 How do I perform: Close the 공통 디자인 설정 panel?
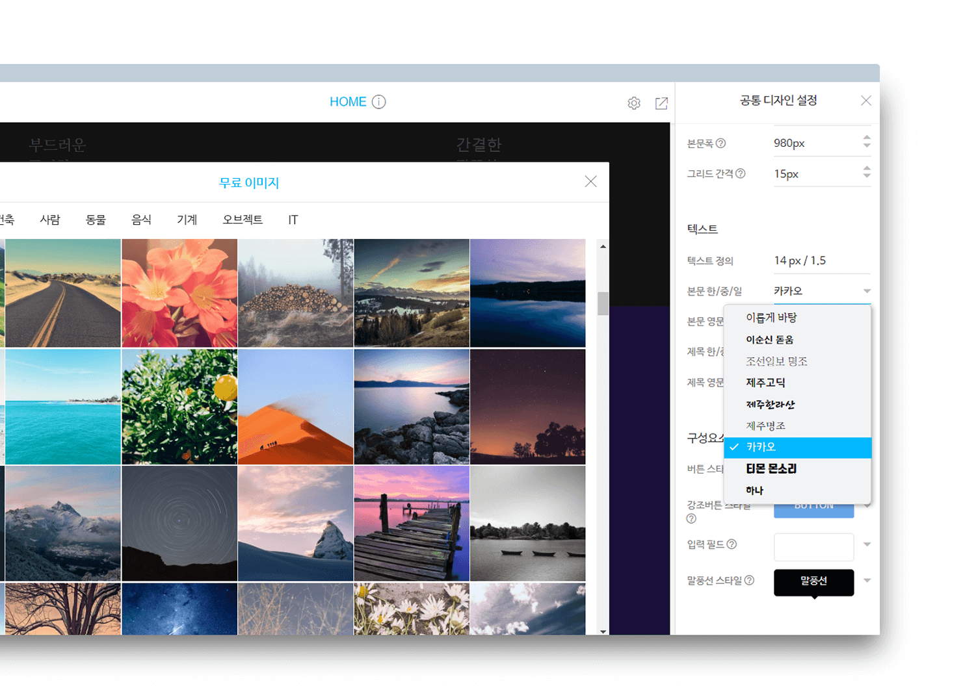tap(866, 101)
